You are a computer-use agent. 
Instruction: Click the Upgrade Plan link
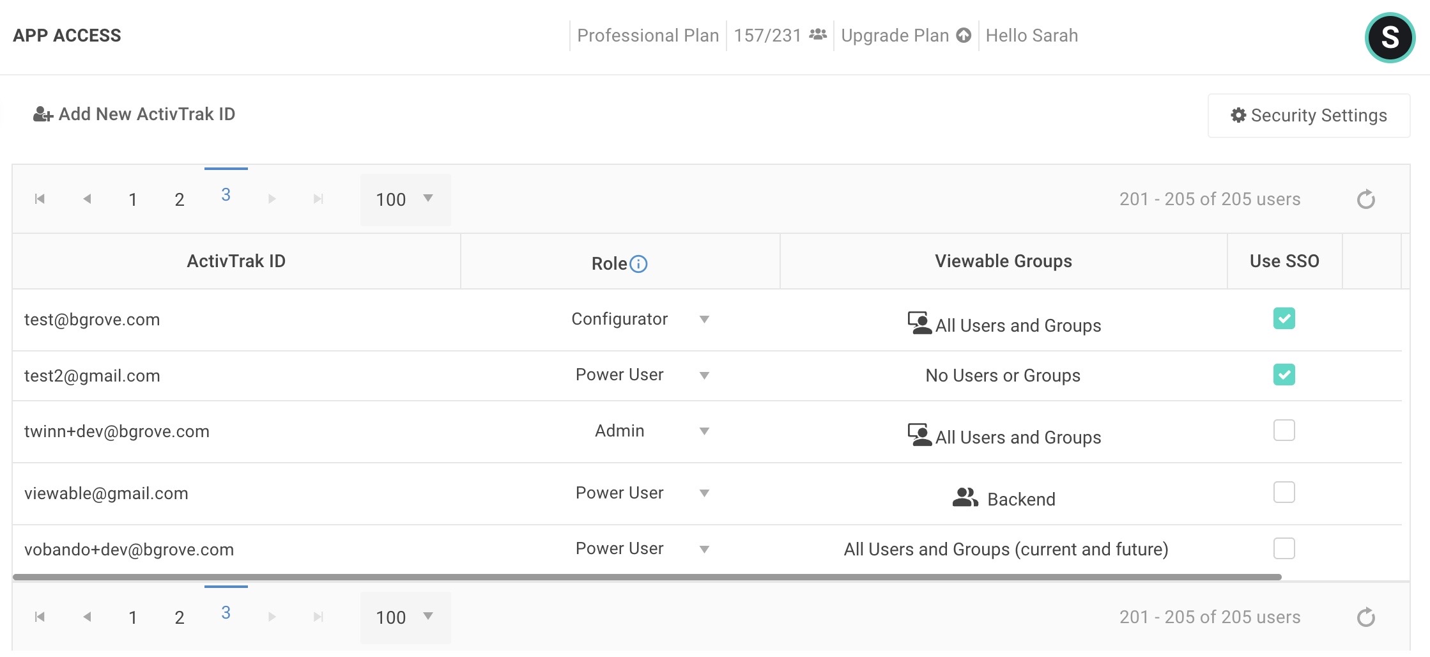[895, 35]
